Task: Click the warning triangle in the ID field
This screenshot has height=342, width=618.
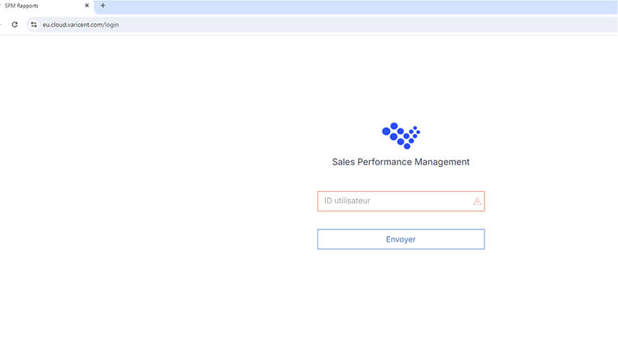Action: [477, 201]
